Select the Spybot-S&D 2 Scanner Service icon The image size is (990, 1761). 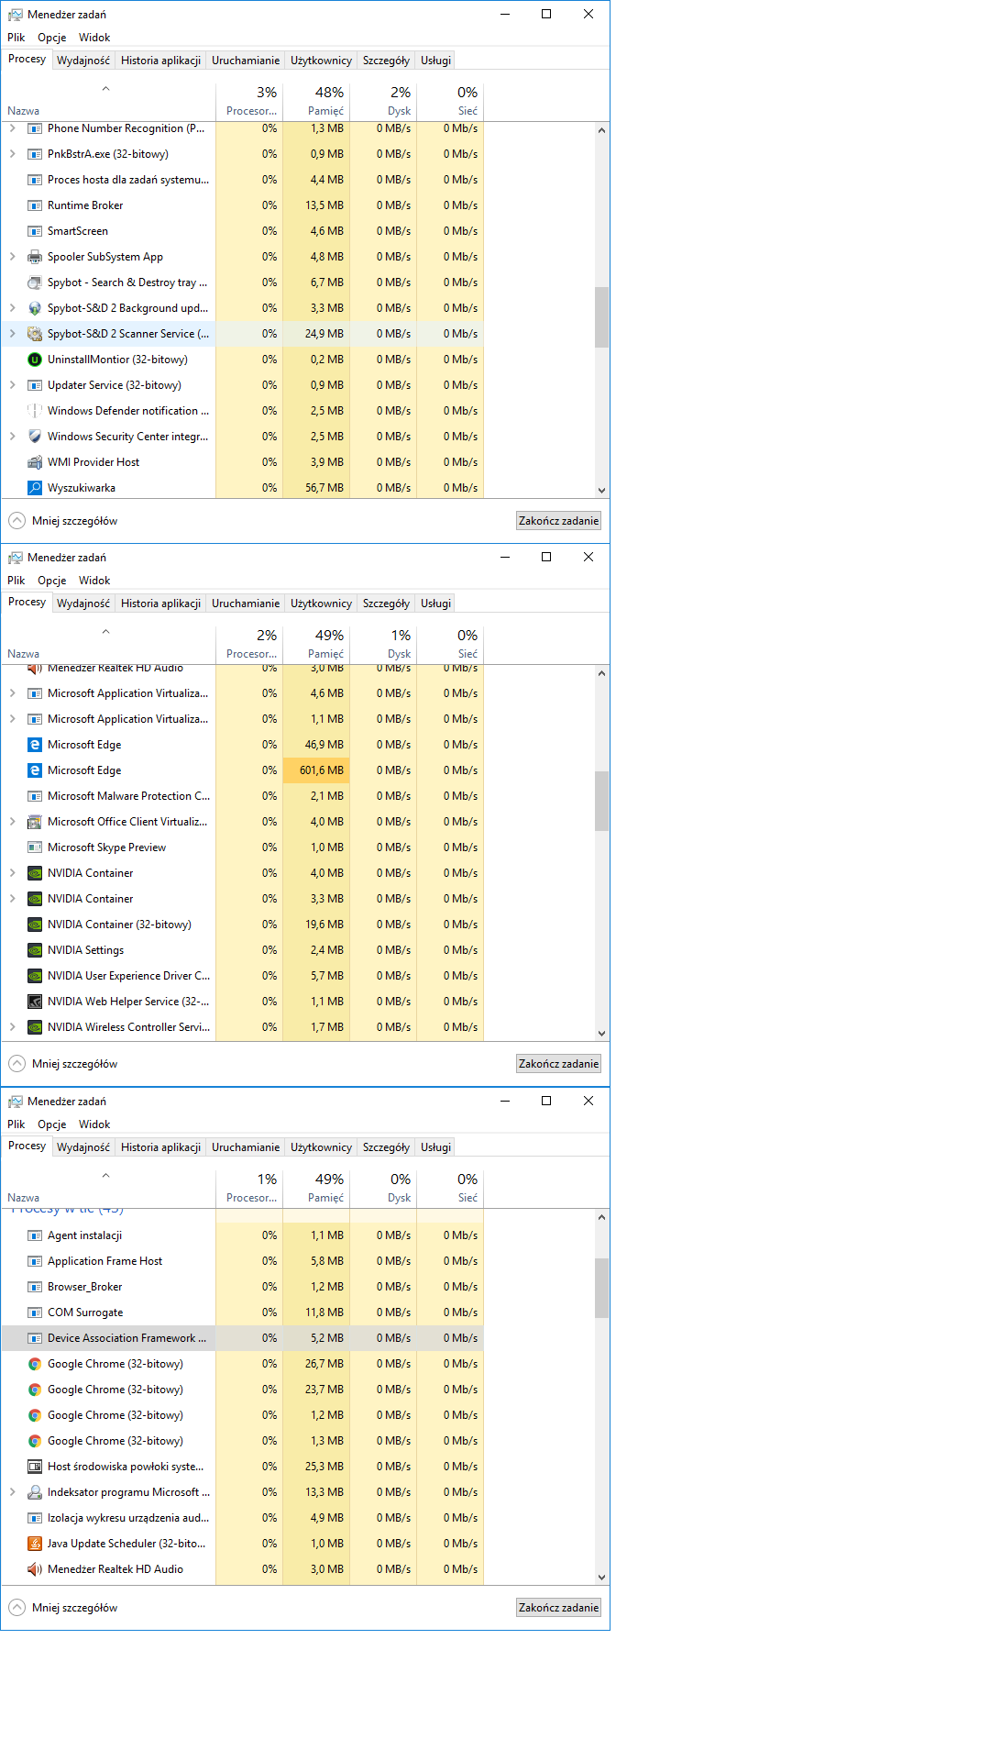pos(35,334)
